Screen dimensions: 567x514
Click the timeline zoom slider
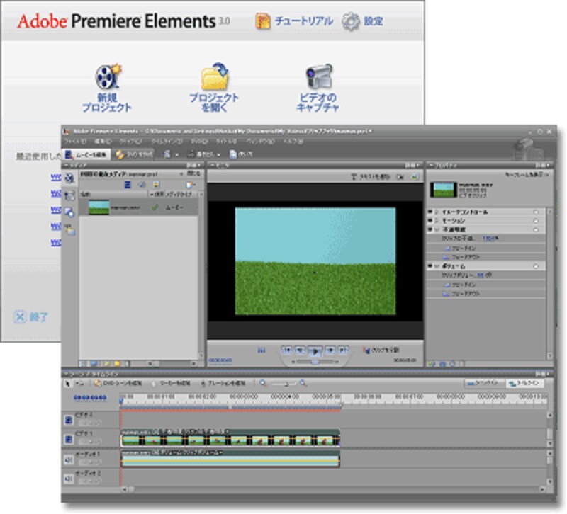tap(283, 383)
